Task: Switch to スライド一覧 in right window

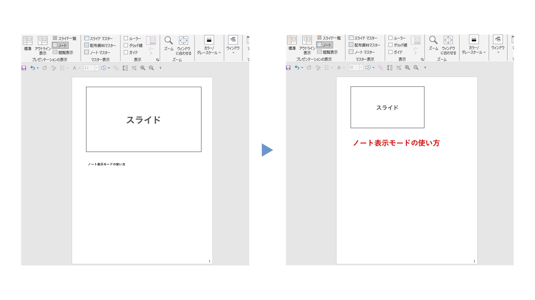Action: tap(329, 38)
